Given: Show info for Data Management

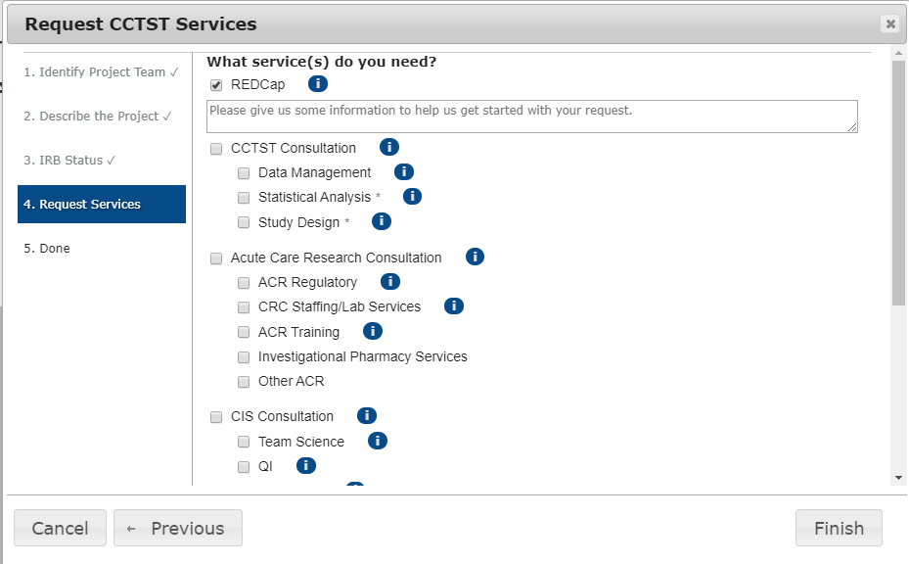Looking at the screenshot, I should pyautogui.click(x=403, y=171).
